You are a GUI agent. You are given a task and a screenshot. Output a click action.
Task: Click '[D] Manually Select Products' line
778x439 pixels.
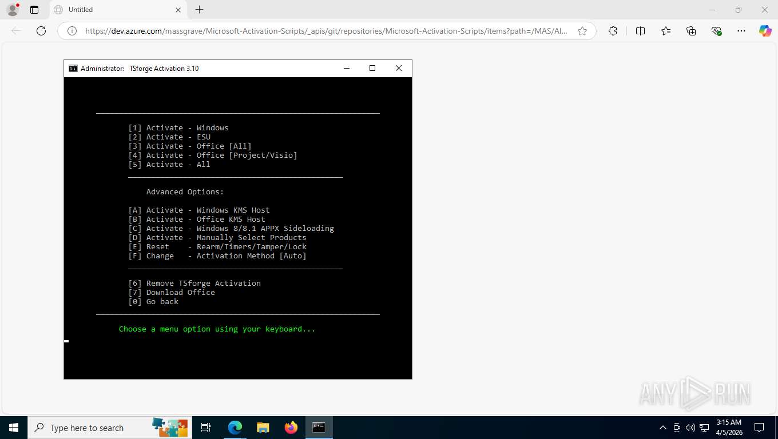tap(217, 237)
